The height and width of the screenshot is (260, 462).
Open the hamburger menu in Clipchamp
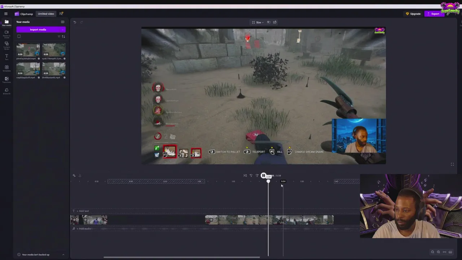coord(6,14)
